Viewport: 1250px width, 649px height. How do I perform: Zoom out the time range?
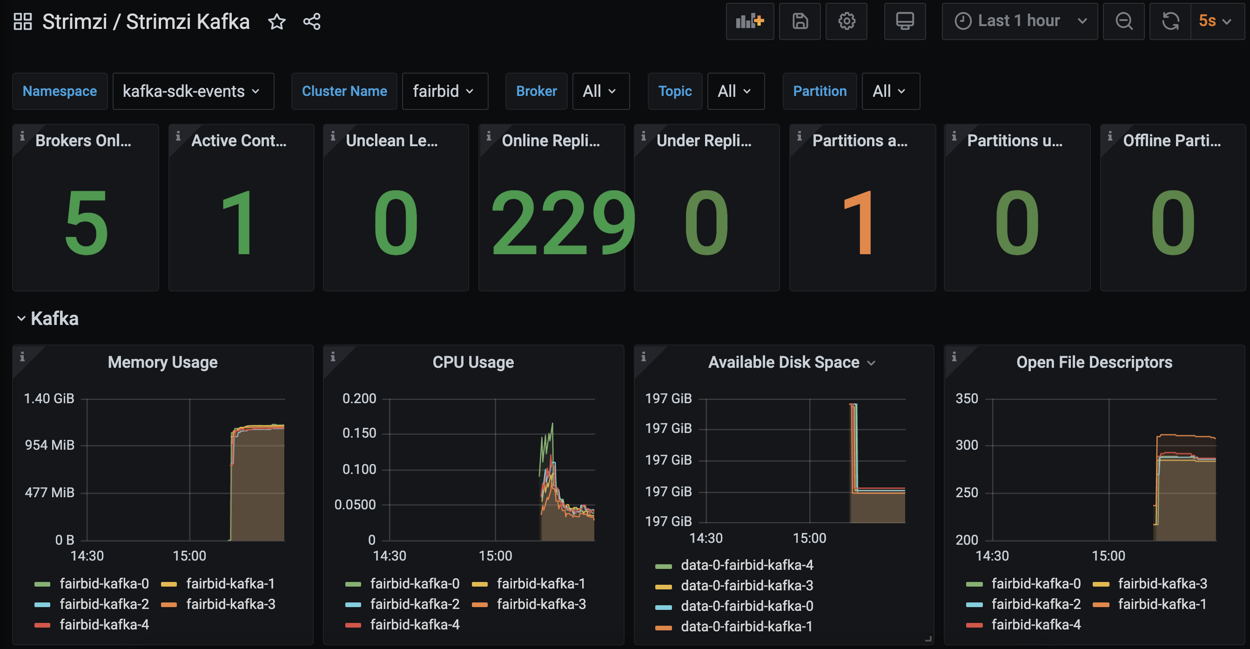point(1123,21)
